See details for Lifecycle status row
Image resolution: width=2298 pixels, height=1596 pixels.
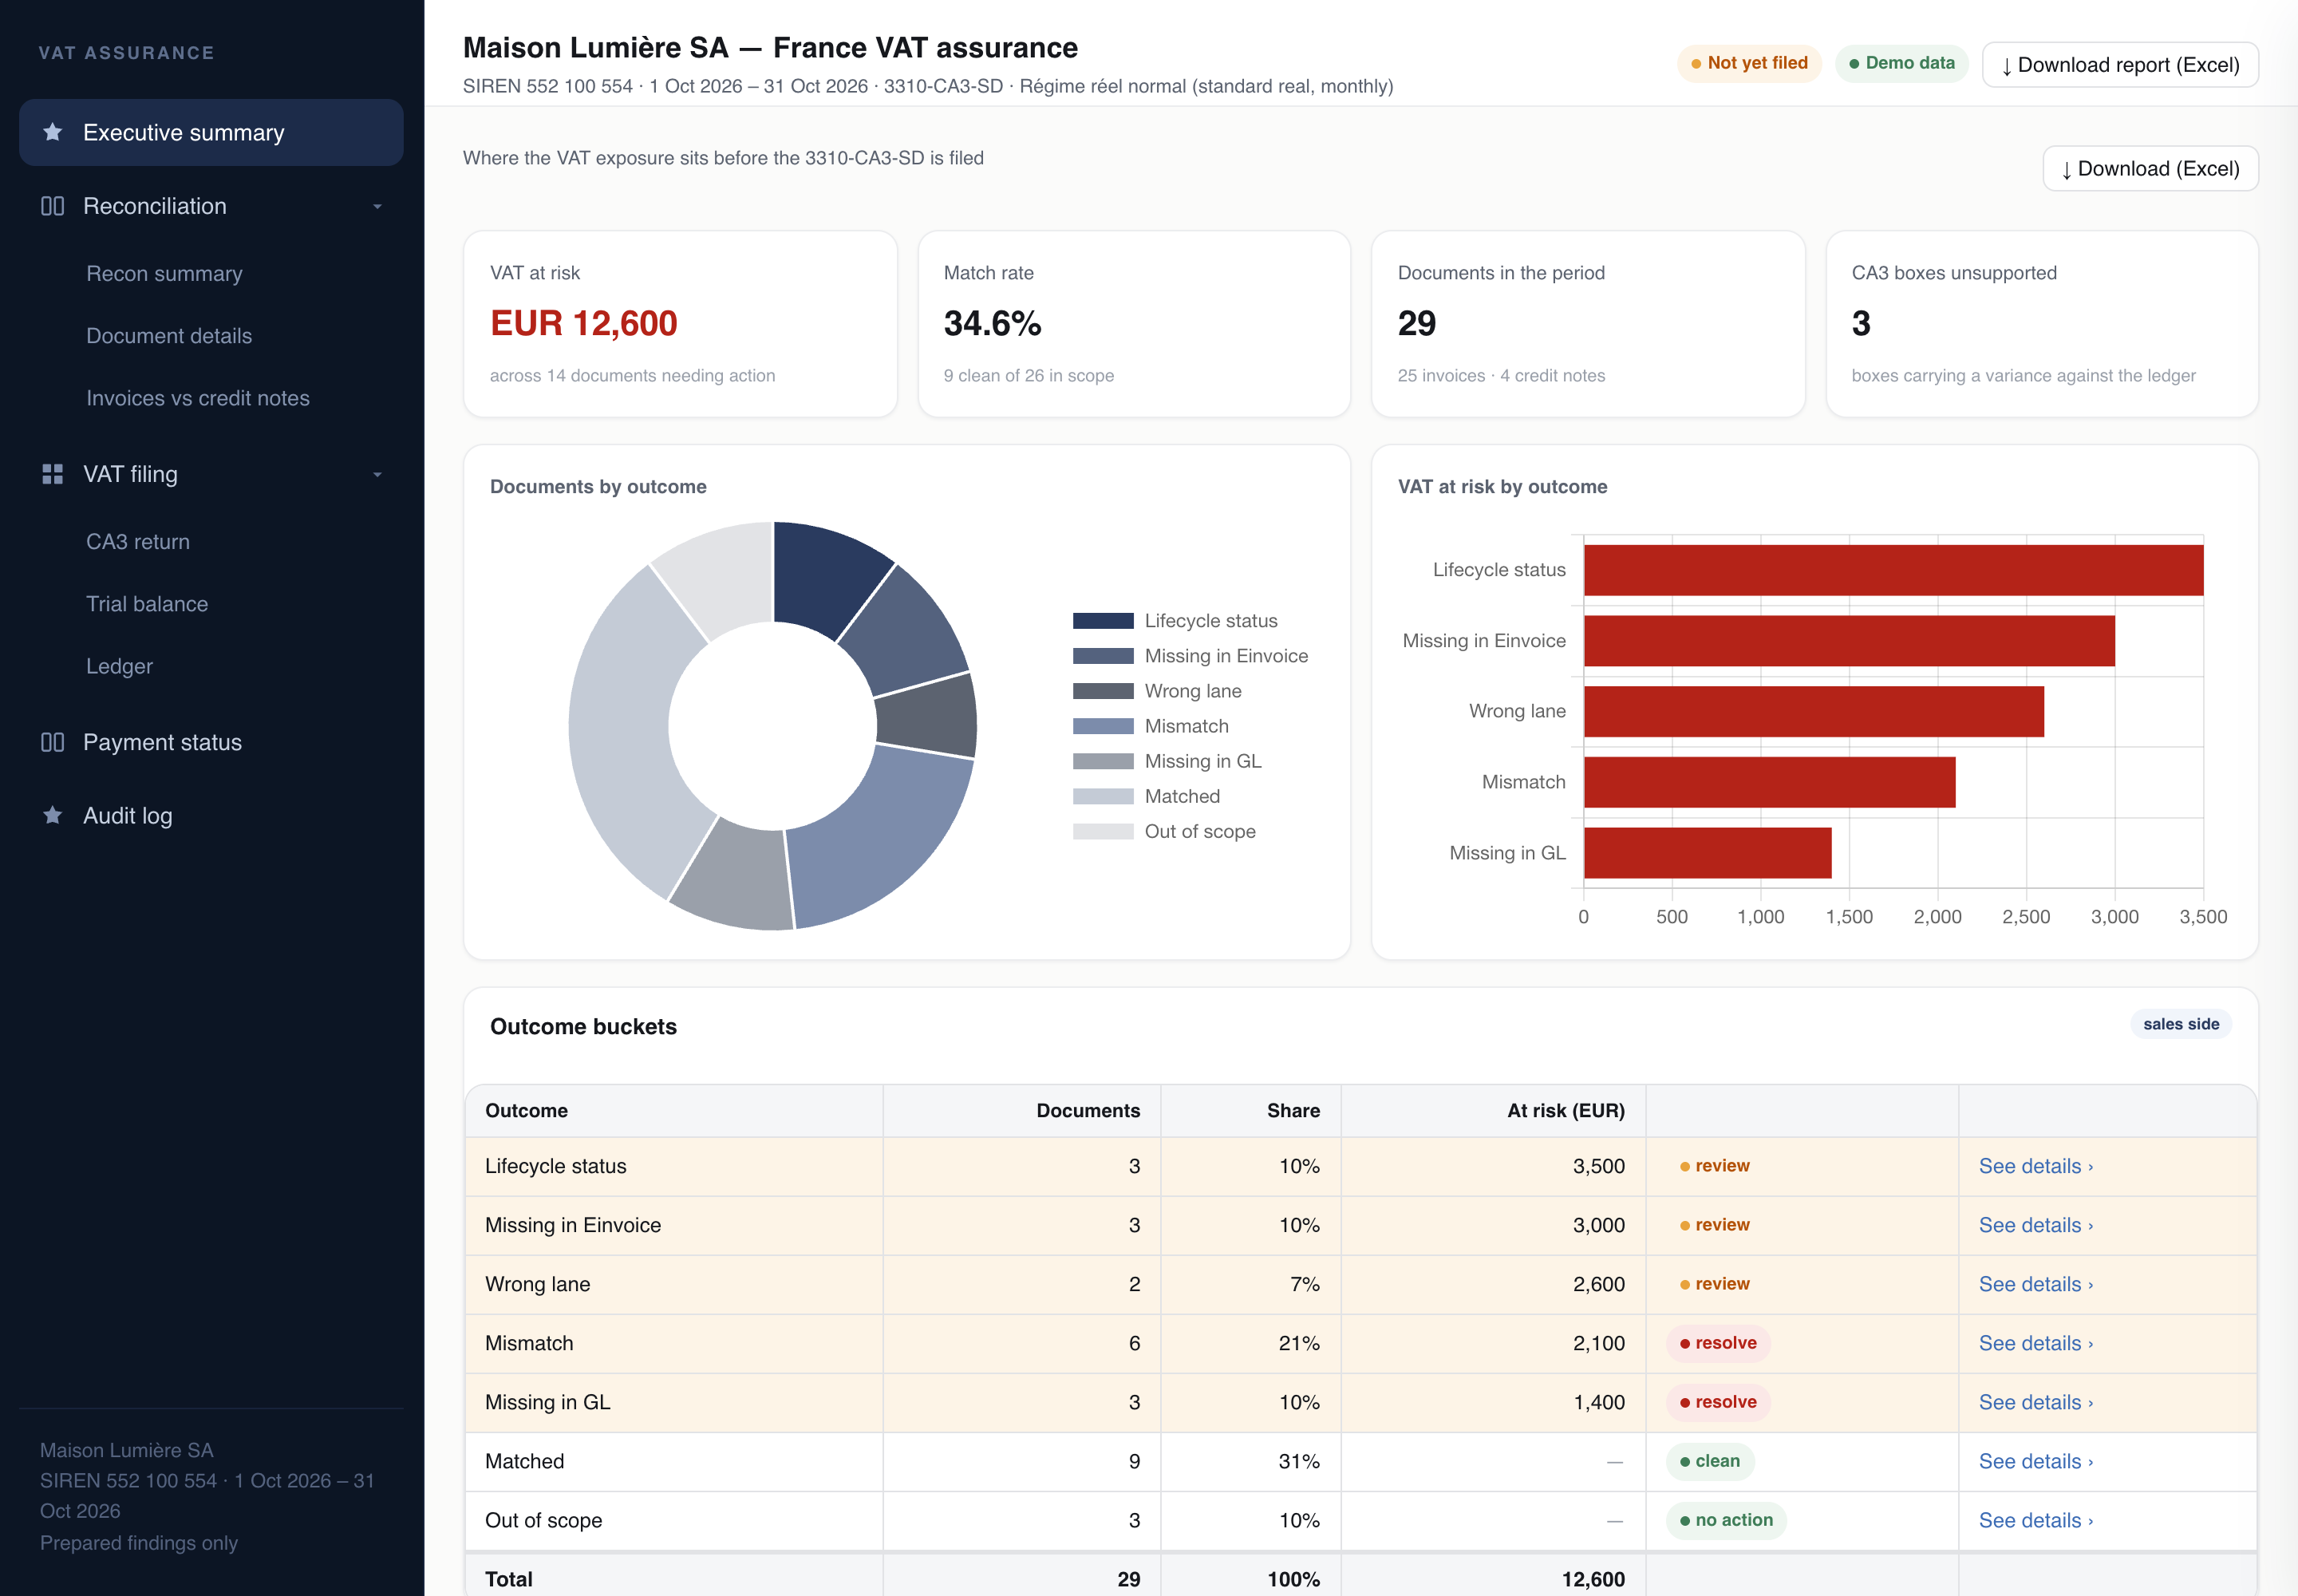coord(2035,1166)
